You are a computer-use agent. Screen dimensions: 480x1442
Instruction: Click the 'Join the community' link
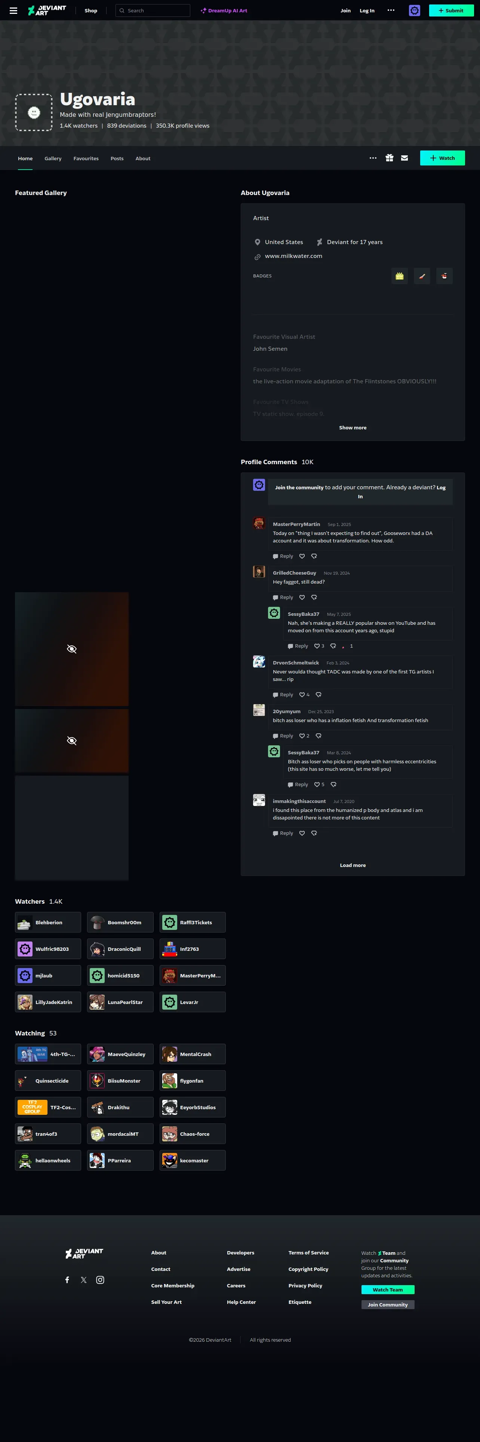point(299,487)
